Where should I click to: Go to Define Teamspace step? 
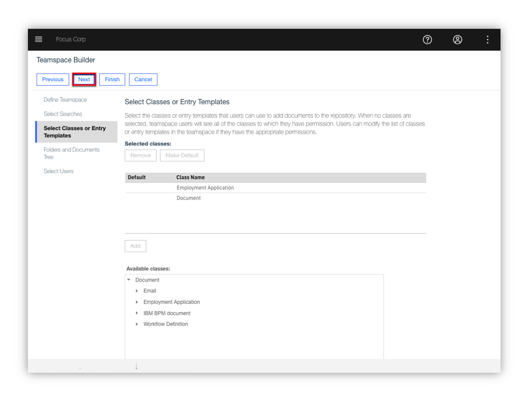(x=66, y=99)
